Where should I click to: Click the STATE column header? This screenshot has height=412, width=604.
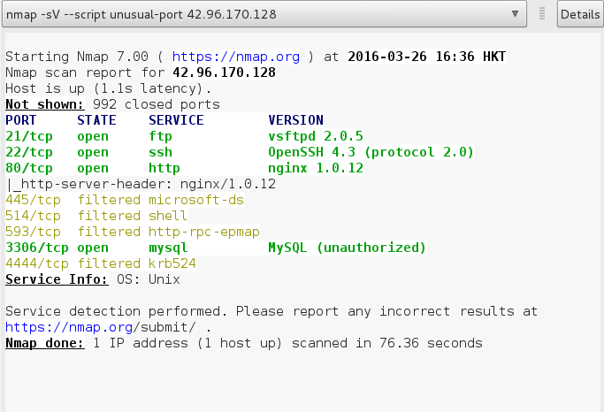point(96,120)
